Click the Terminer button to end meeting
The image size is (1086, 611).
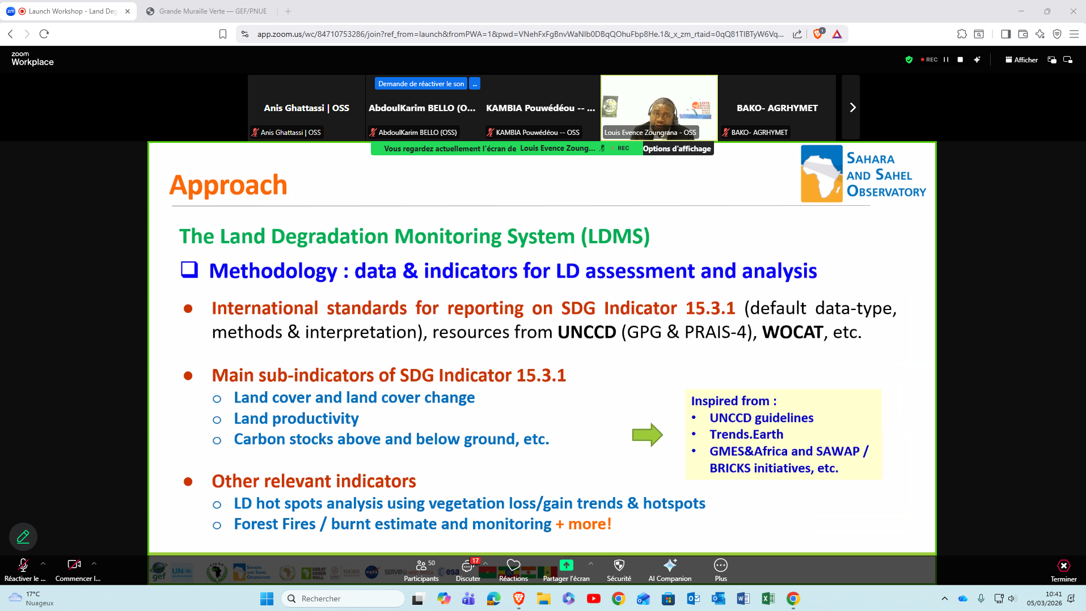tap(1063, 570)
